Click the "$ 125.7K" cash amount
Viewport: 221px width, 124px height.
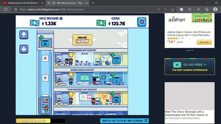[117, 24]
